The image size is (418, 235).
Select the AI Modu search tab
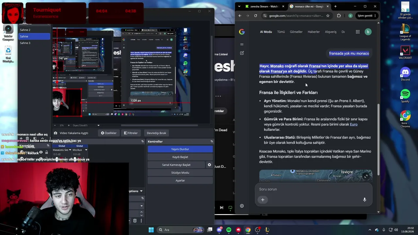266,32
